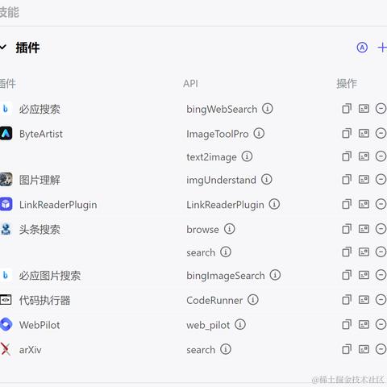This screenshot has height=387, width=387.
Task: Show info for bingImageSearch API
Action: click(x=275, y=275)
